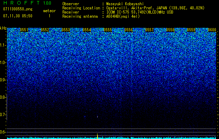Click the Observer field label
Image resolution: width=219 pixels, height=139 pixels.
click(x=71, y=4)
